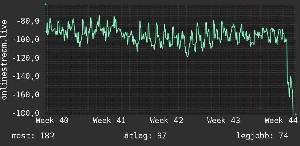Click the green arrow ending the x-axis
Viewport: 300px width, 146px height.
296,114
